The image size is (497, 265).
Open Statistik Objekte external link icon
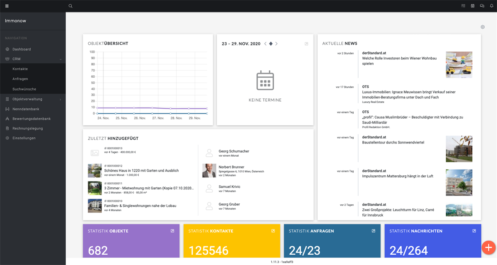[x=172, y=231]
